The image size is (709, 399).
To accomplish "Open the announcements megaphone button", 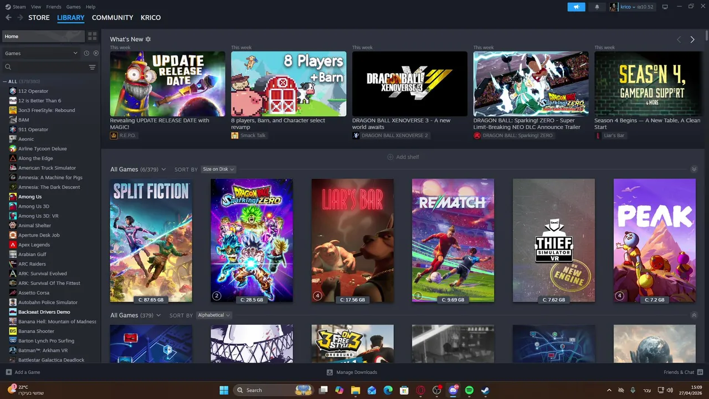I will 576,7.
